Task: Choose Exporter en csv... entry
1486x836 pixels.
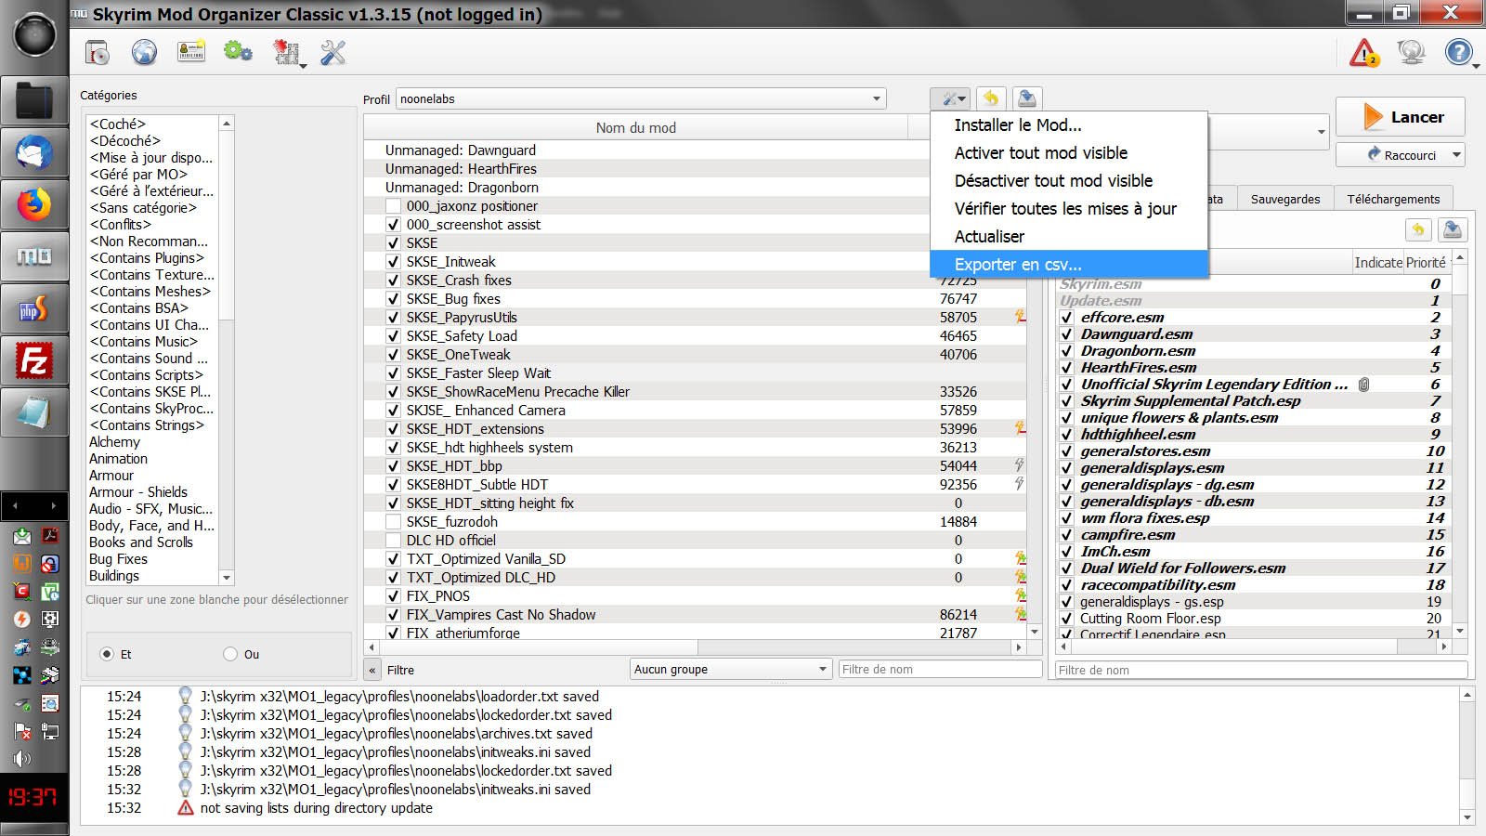Action: [x=1069, y=265]
